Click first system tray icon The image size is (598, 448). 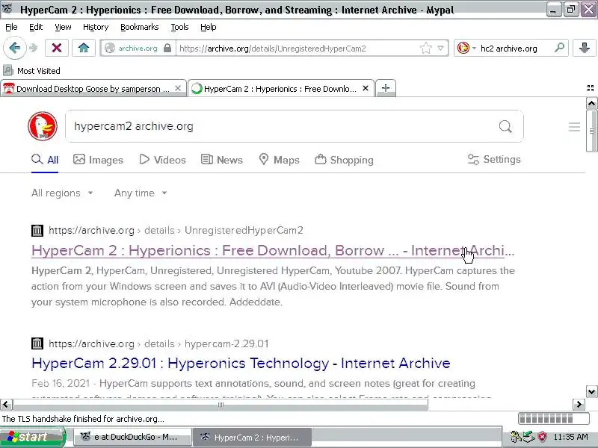(x=516, y=437)
